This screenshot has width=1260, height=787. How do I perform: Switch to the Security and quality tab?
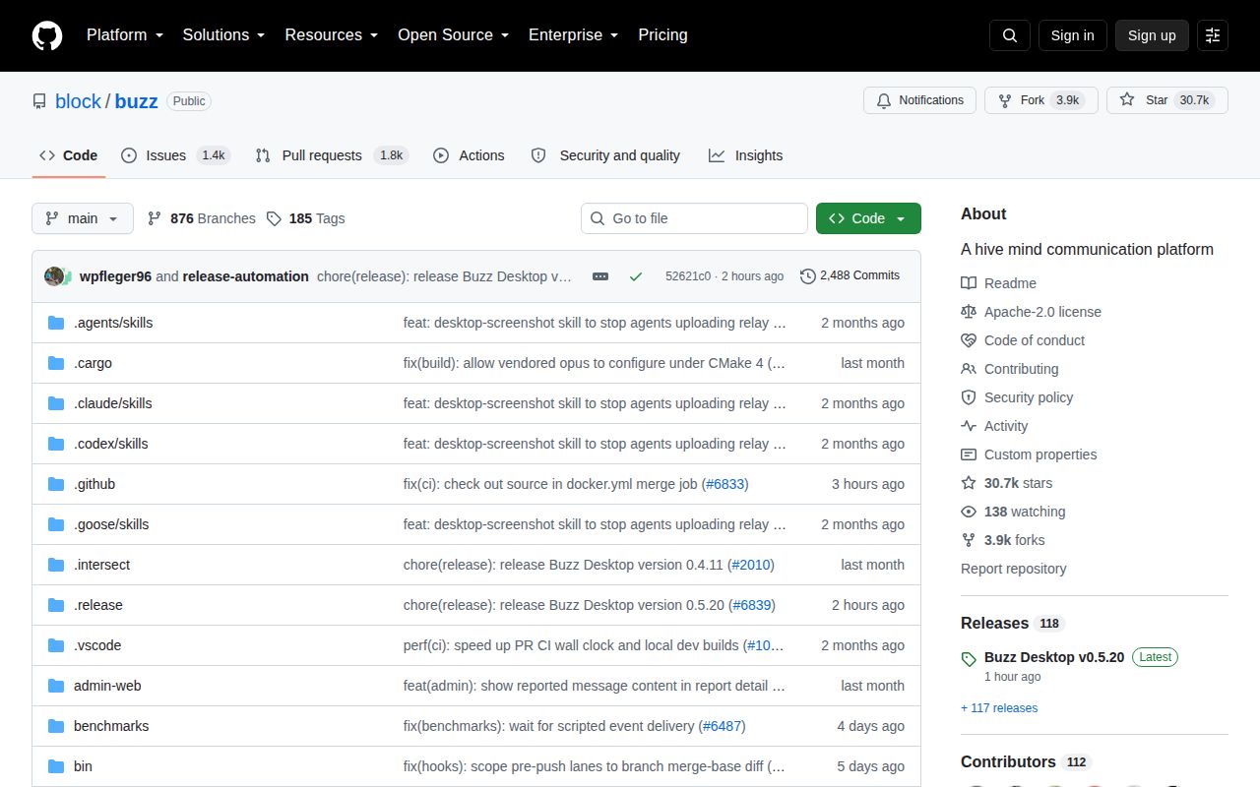coord(605,155)
